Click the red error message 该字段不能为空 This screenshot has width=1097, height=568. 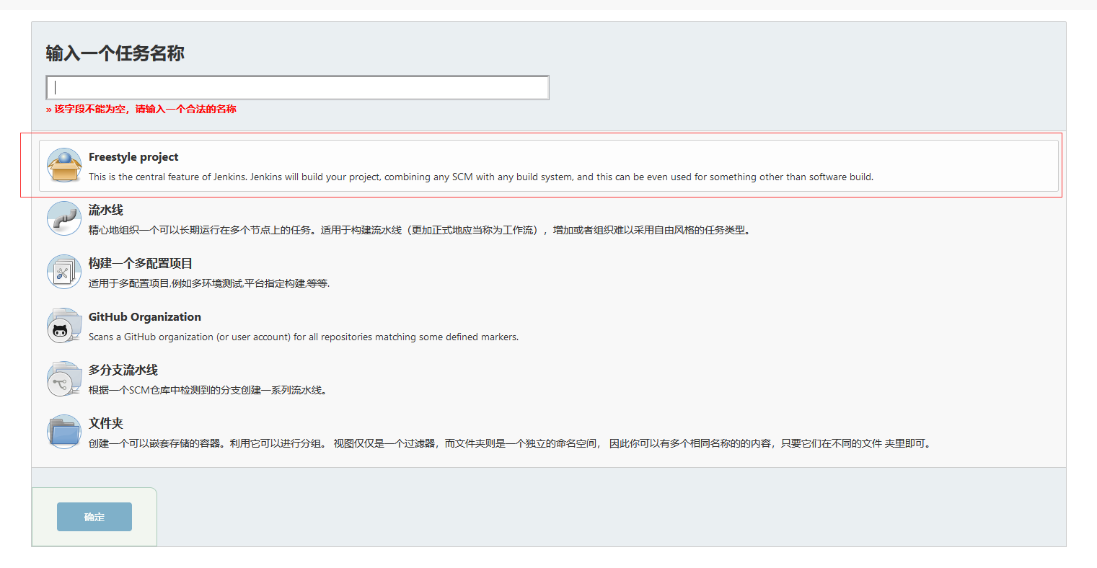(x=141, y=109)
